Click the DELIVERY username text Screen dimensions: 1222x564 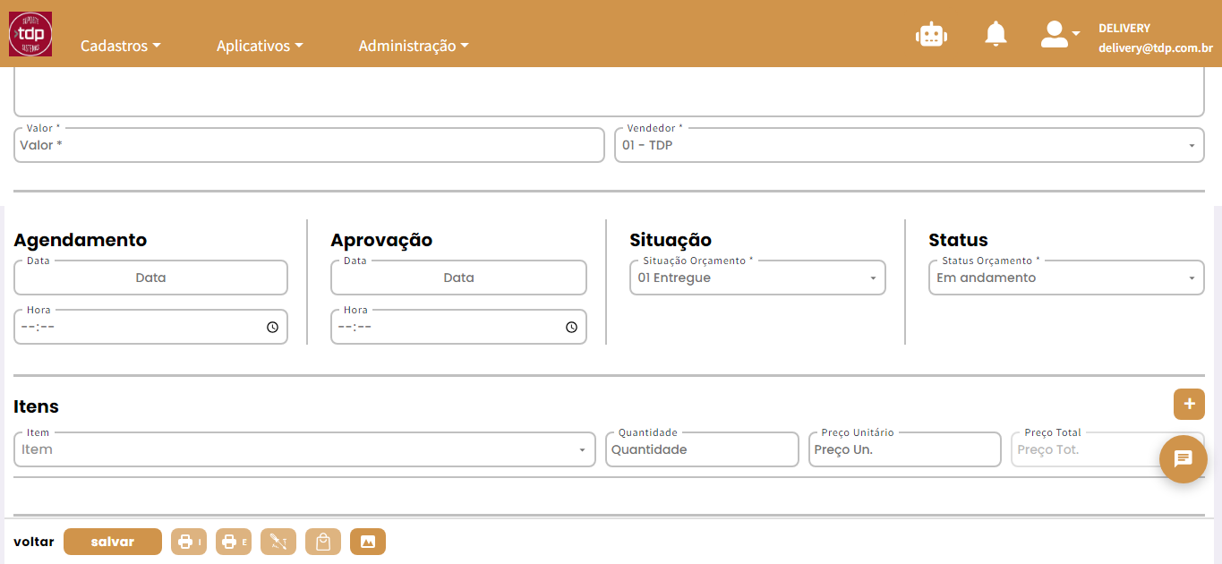click(x=1124, y=29)
